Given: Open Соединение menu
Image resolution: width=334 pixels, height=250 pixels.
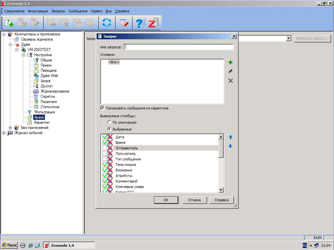Looking at the screenshot, I should click(14, 11).
